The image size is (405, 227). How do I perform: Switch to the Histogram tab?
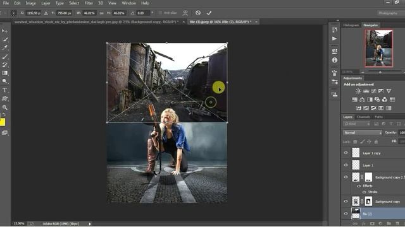[351, 25]
